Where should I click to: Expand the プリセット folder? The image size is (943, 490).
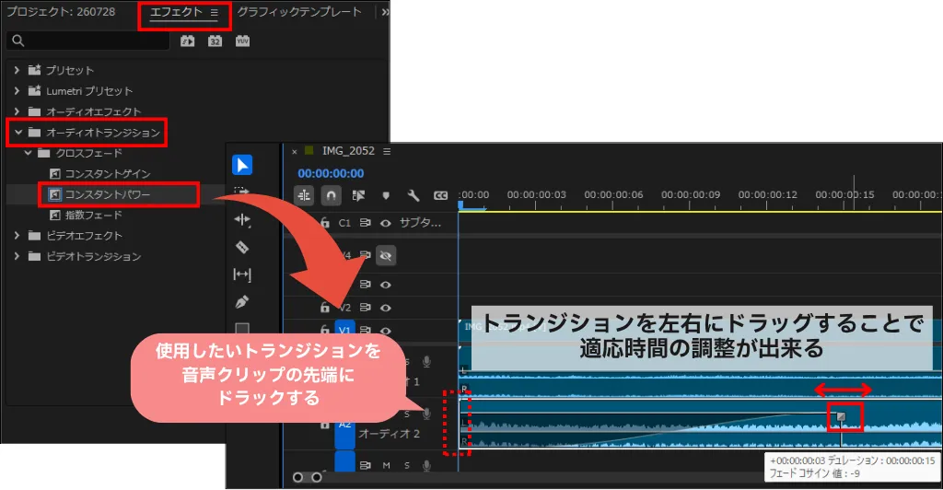pos(17,70)
